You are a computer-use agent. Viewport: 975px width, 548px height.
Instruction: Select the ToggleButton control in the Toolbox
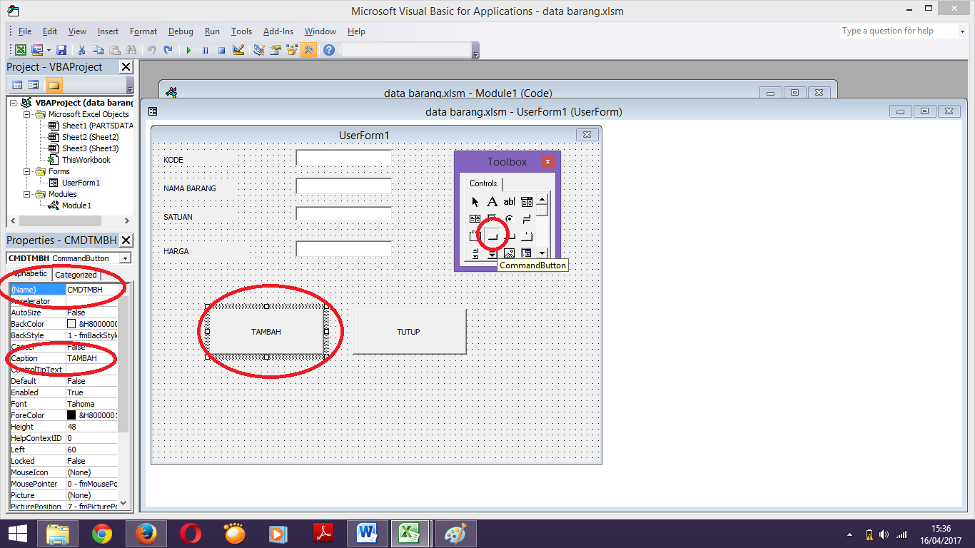click(x=527, y=219)
